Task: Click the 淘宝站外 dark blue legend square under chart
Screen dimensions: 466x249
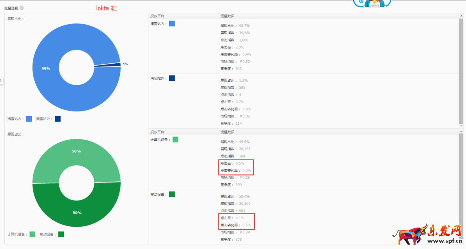Action: click(58, 119)
